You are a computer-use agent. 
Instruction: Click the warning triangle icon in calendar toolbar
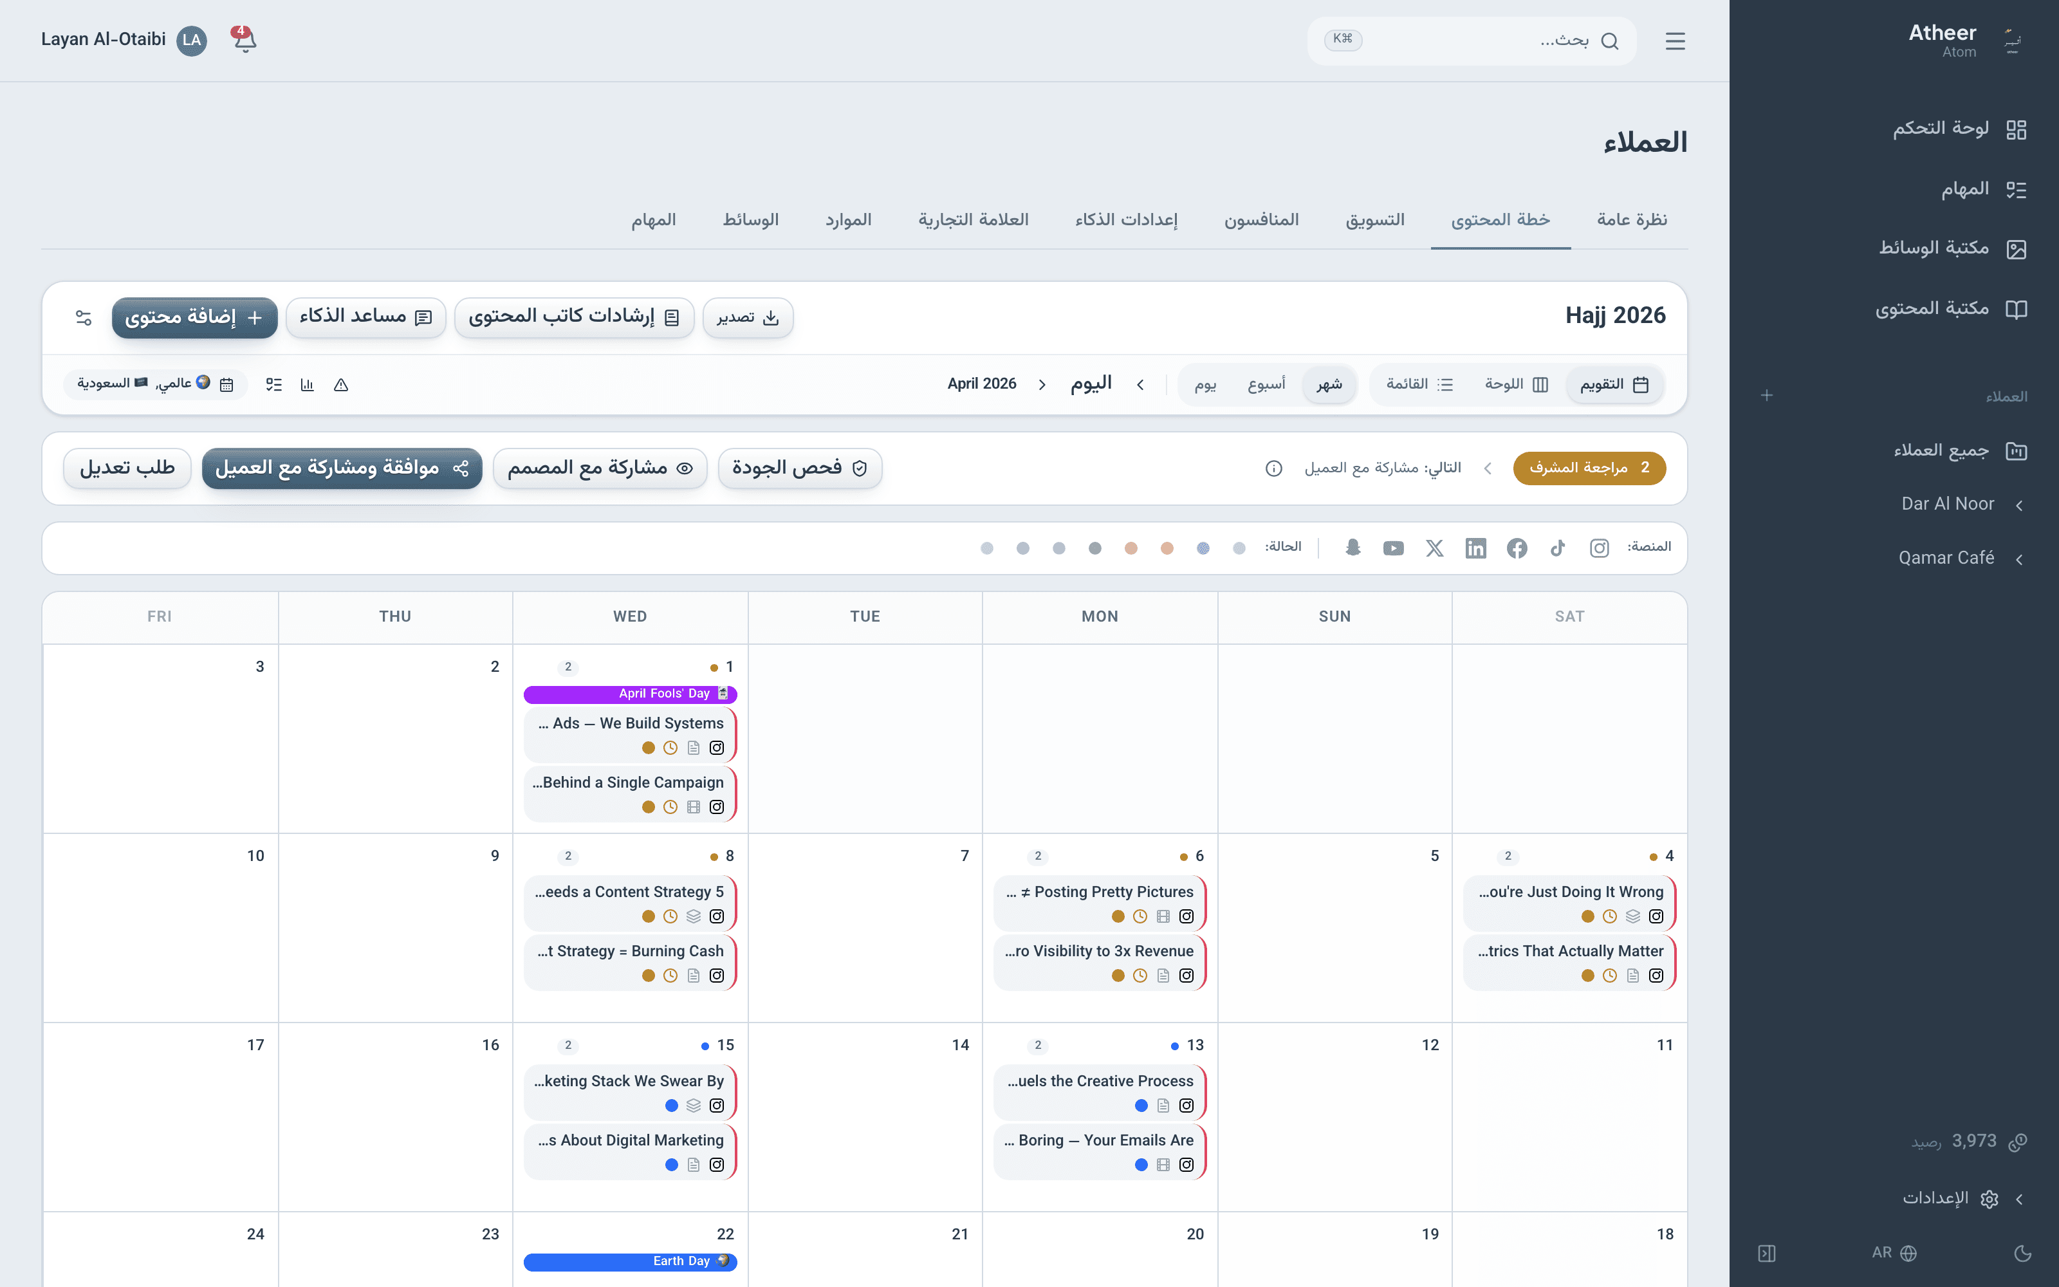341,385
